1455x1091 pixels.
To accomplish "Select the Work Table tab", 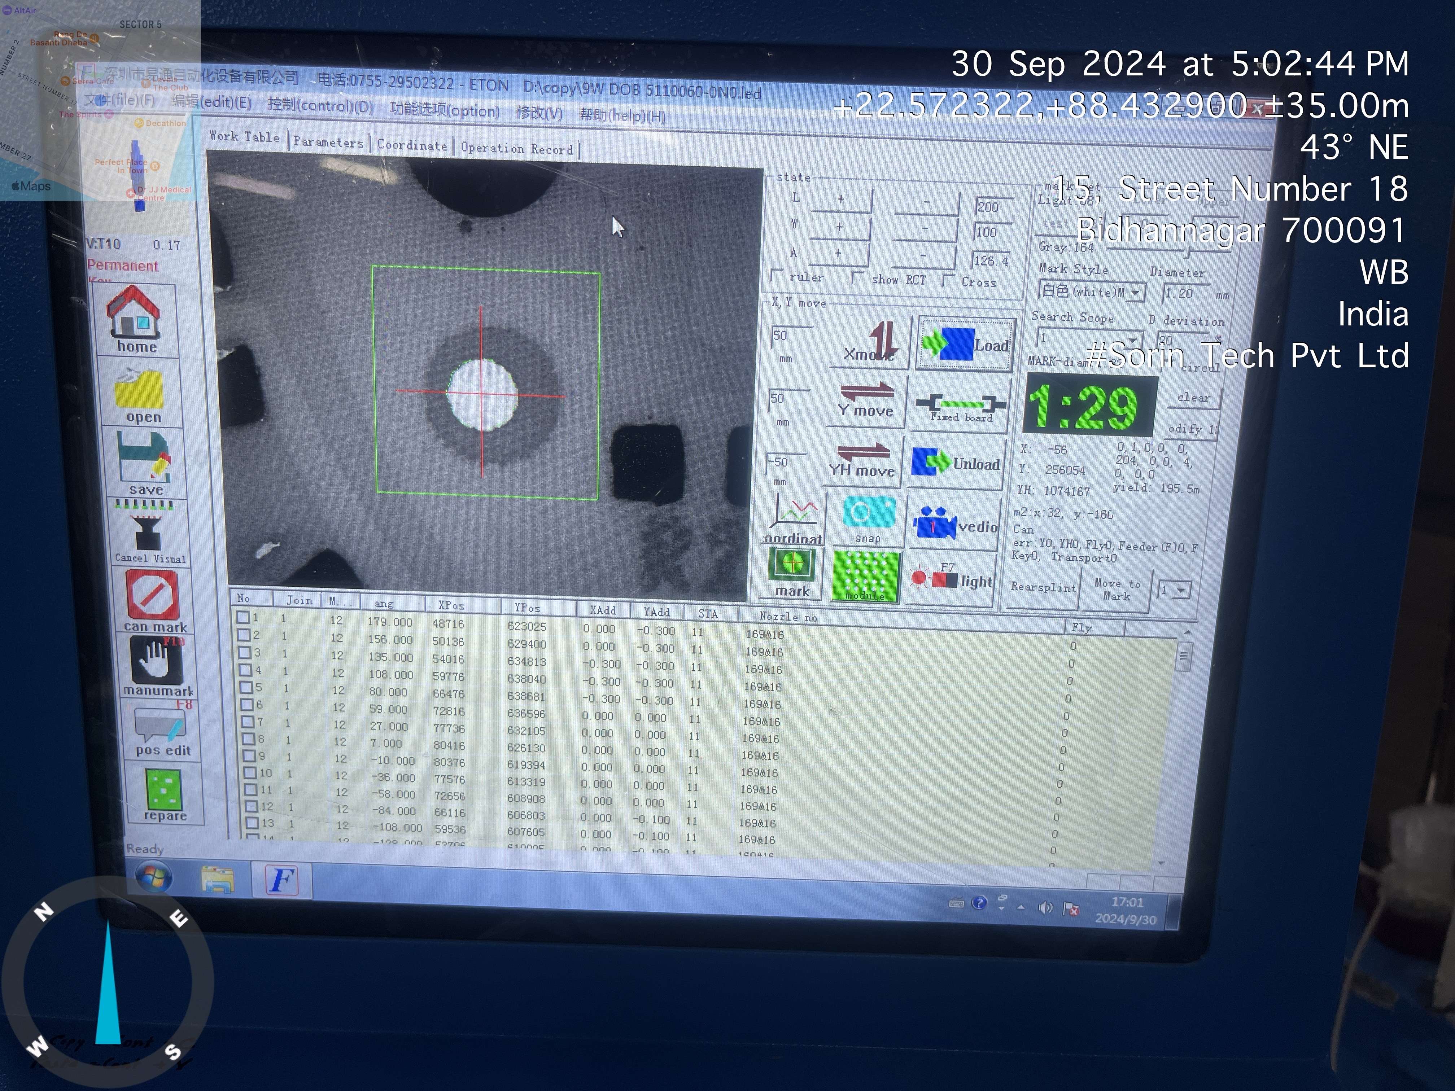I will click(245, 137).
